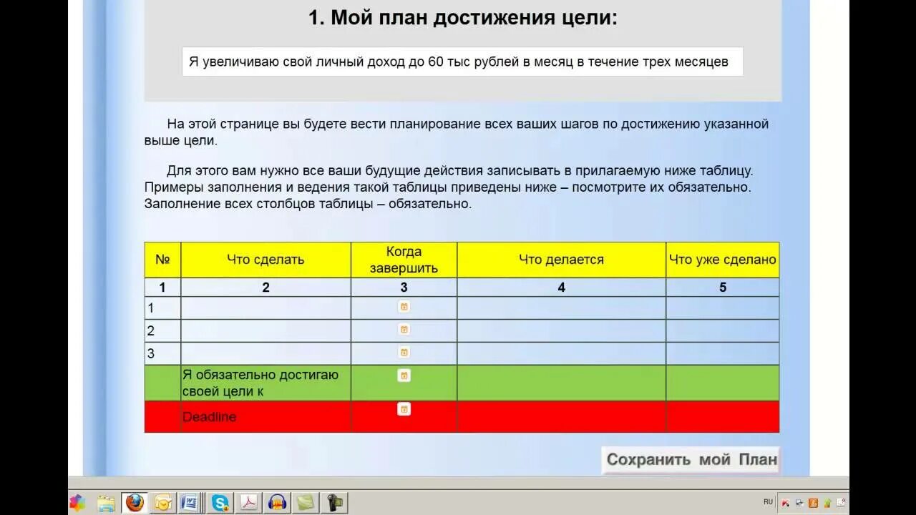Click the colorful Start menu icon
Screen dimensions: 916x515
[77, 503]
